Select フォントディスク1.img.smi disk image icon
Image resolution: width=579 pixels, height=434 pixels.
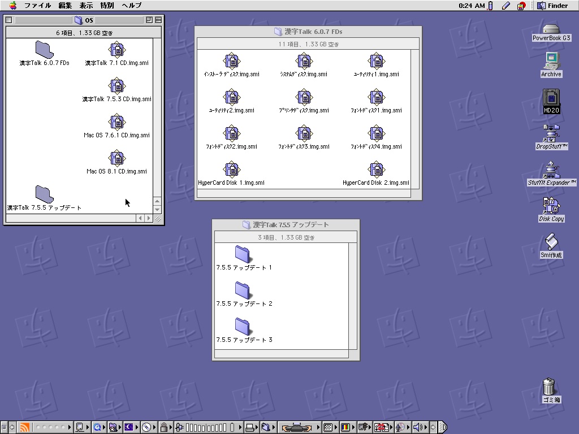[376, 97]
